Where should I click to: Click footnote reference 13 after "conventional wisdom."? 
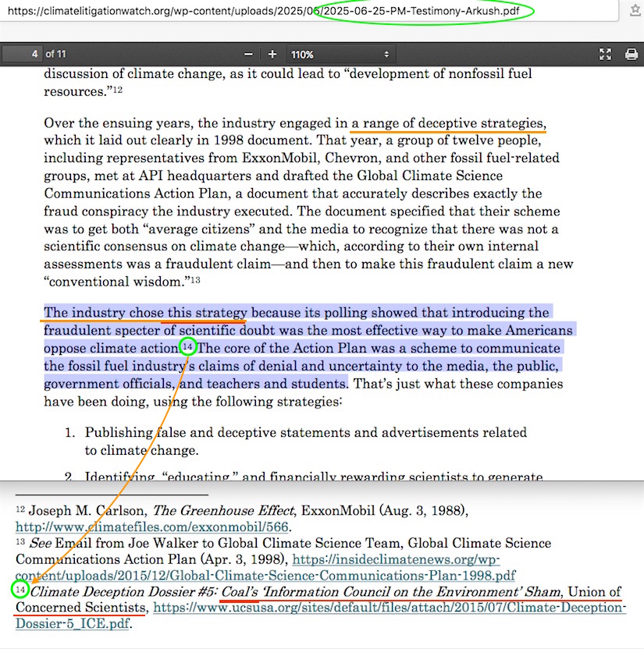click(x=196, y=280)
